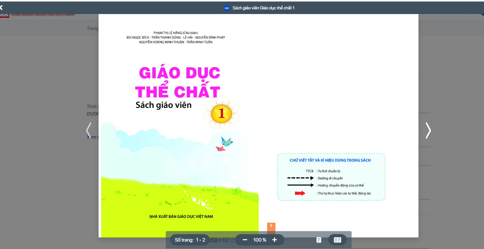Screen dimensions: 484x249
Task: Click the page number field 'Số trang: 1 - 2'
Action: tap(190, 240)
